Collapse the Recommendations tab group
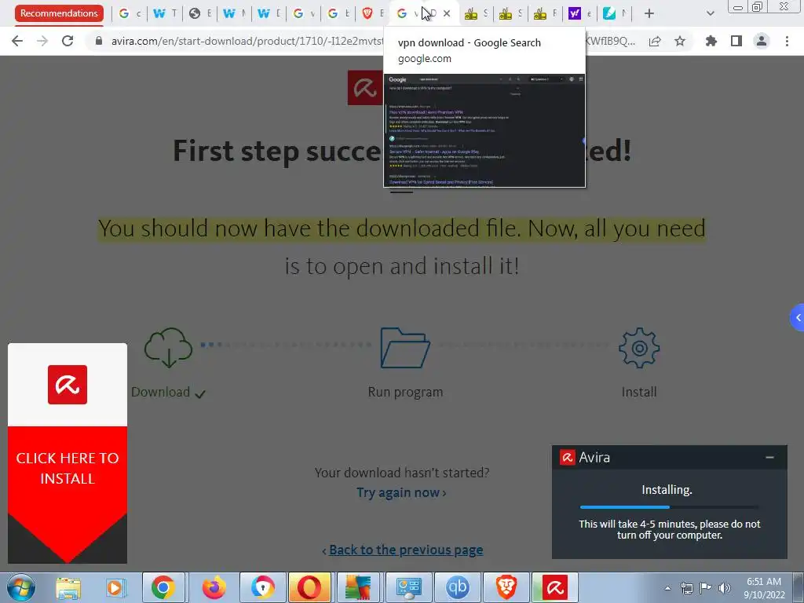Viewport: 804px width, 603px height. coord(59,13)
